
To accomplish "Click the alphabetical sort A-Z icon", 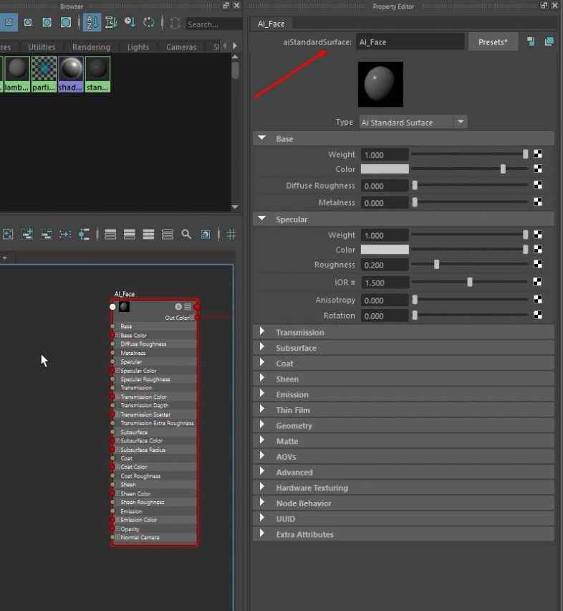I will pos(92,23).
